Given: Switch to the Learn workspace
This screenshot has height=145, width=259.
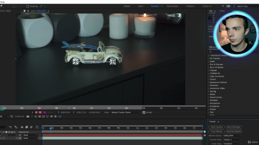Looking at the screenshot, I should click(140, 6).
